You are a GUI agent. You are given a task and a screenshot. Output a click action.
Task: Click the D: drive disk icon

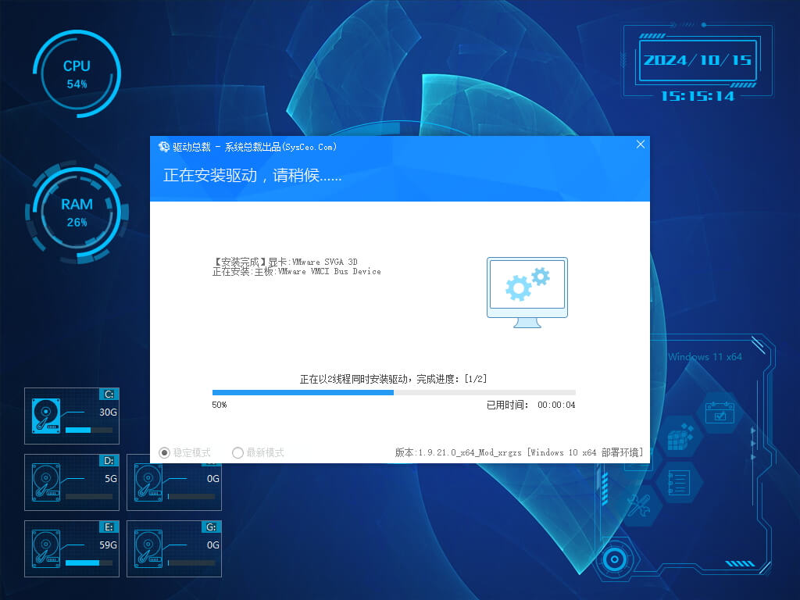(x=46, y=480)
